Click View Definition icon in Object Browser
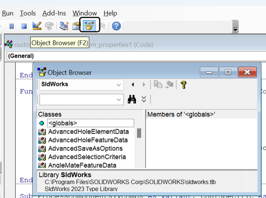This screenshot has width=266, height=198. coord(169,84)
